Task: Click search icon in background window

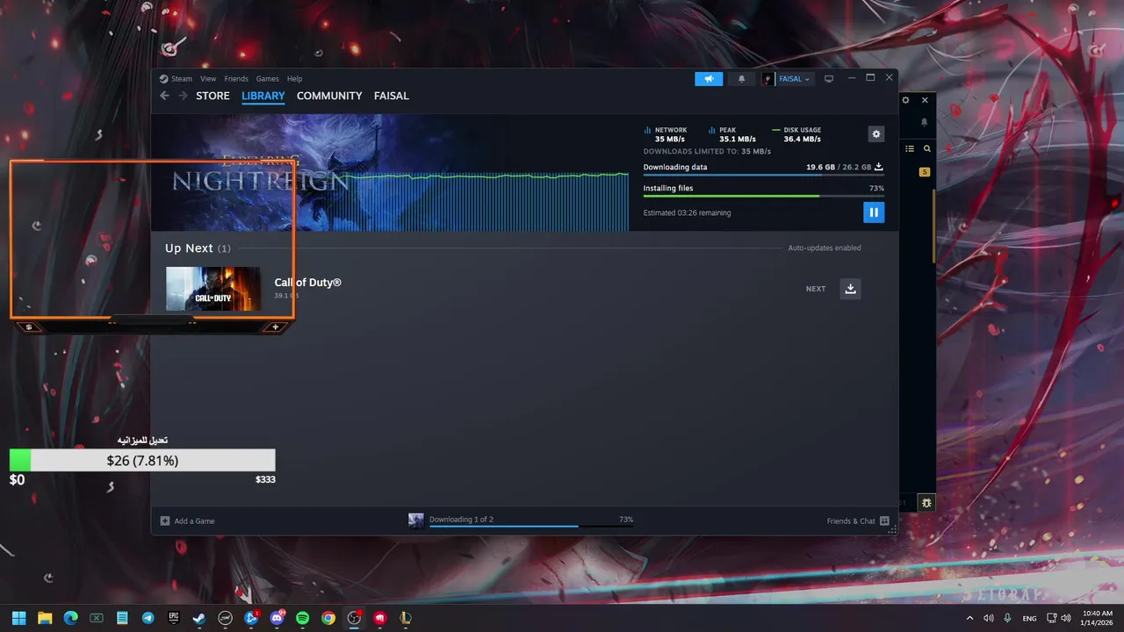Action: [x=927, y=149]
